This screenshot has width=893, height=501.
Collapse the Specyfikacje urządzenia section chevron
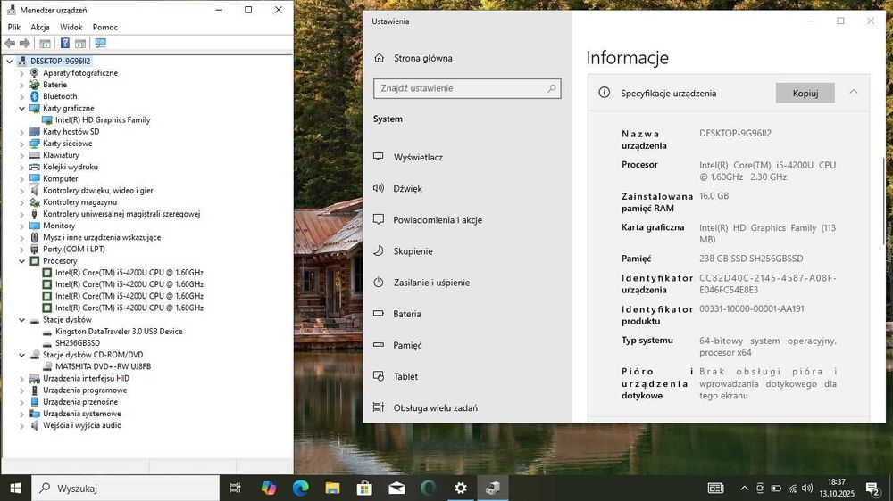[x=853, y=92]
